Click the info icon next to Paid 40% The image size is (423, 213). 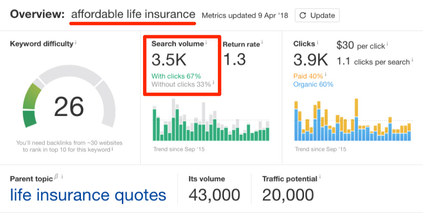326,75
